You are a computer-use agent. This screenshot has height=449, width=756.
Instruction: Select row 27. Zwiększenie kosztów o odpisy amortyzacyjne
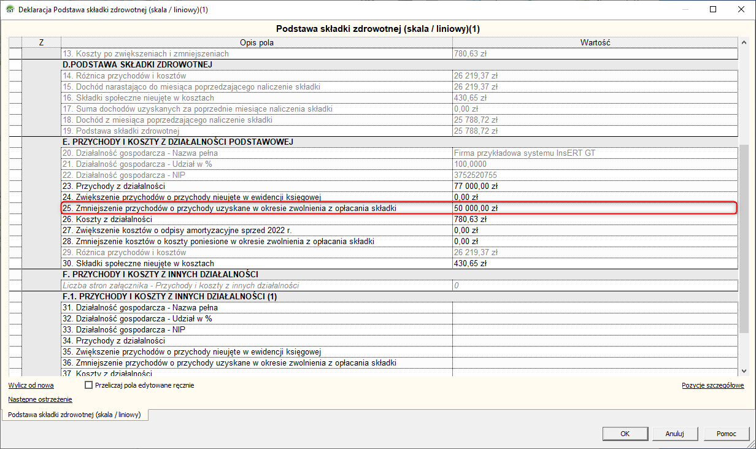[x=256, y=230]
